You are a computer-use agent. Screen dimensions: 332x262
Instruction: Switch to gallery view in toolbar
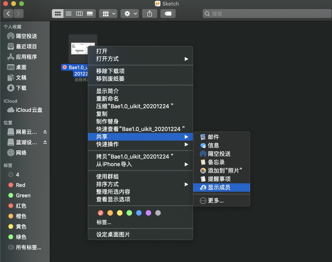click(90, 14)
